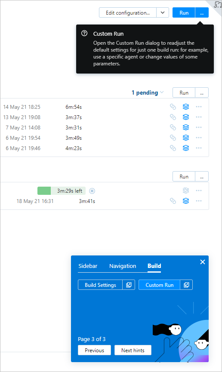Click the link icon for 7 May 21 14:08 build
Screen dimensions: 222x372
coord(173,127)
